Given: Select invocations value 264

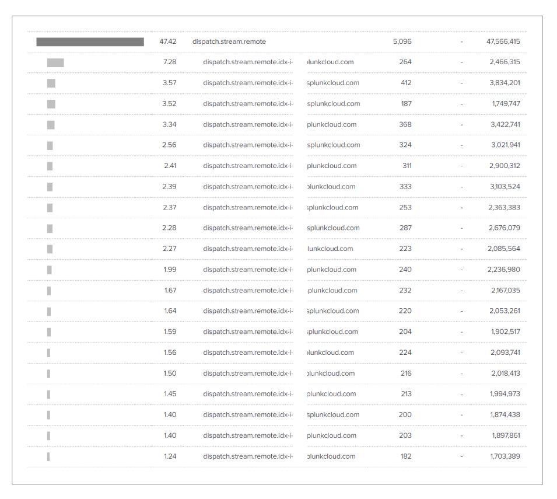Looking at the screenshot, I should click(x=405, y=62).
